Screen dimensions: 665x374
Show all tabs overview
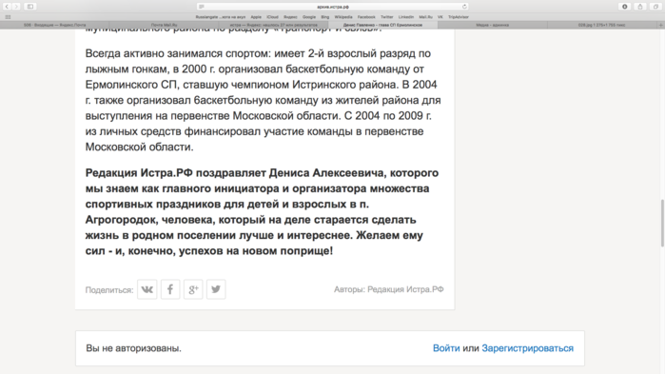[655, 7]
